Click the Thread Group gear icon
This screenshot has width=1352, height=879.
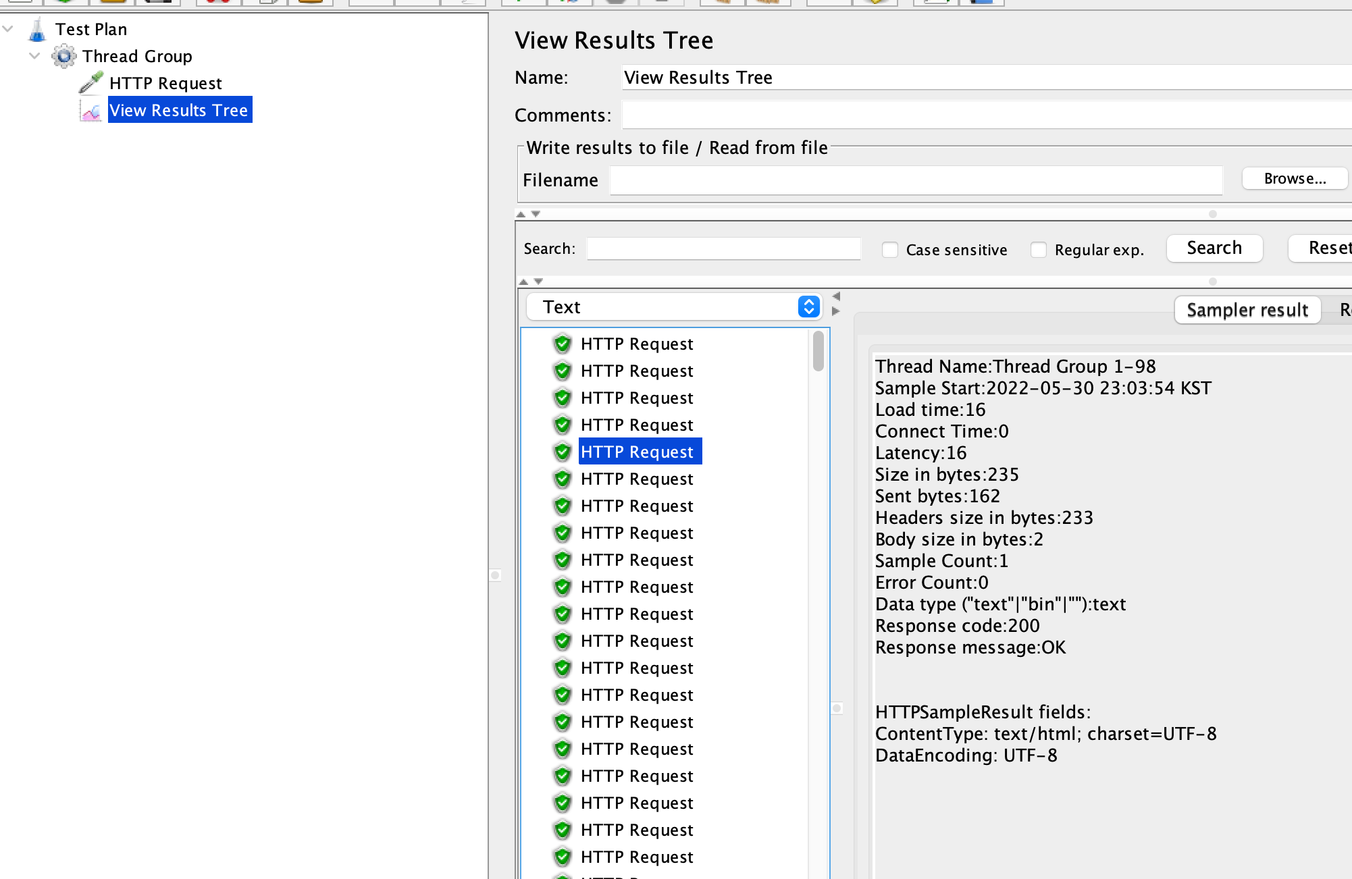coord(64,56)
